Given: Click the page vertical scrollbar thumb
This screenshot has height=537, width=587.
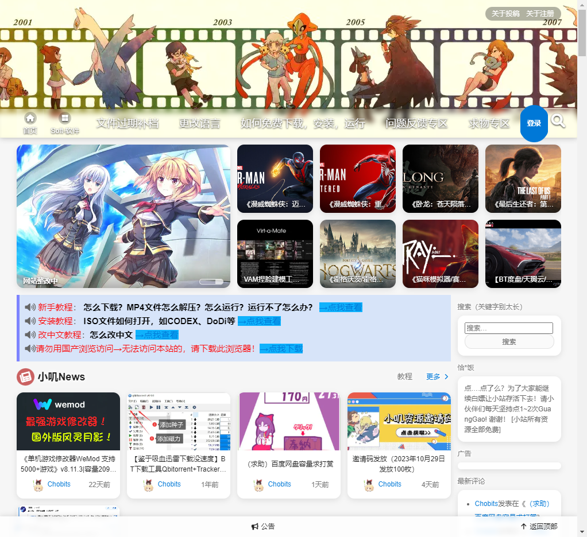Looking at the screenshot, I should pos(582,33).
